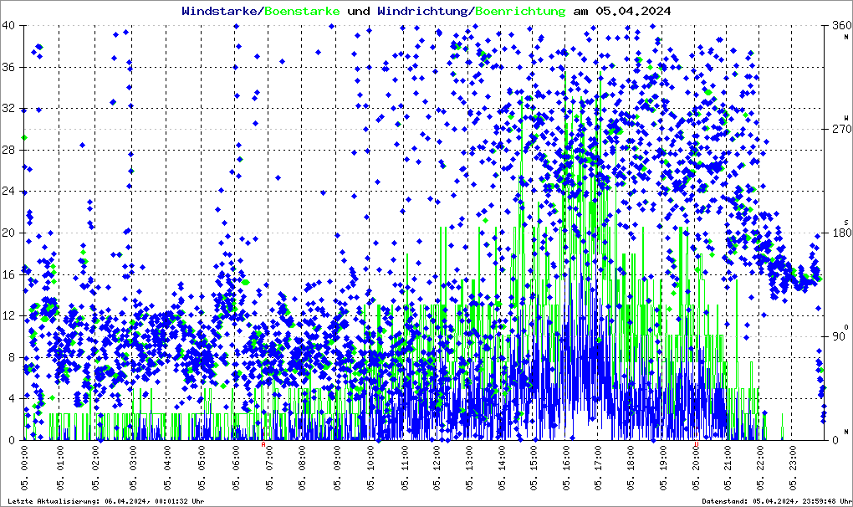853x507 pixels.
Task: Click the wind speed axis label '8'
Action: click(12, 357)
